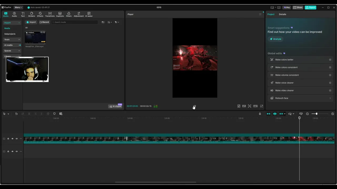Image resolution: width=337 pixels, height=189 pixels.
Task: Expand the Spaces section
Action: 12,51
